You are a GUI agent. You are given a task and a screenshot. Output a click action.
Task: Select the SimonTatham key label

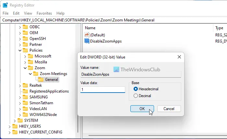tap(41, 103)
